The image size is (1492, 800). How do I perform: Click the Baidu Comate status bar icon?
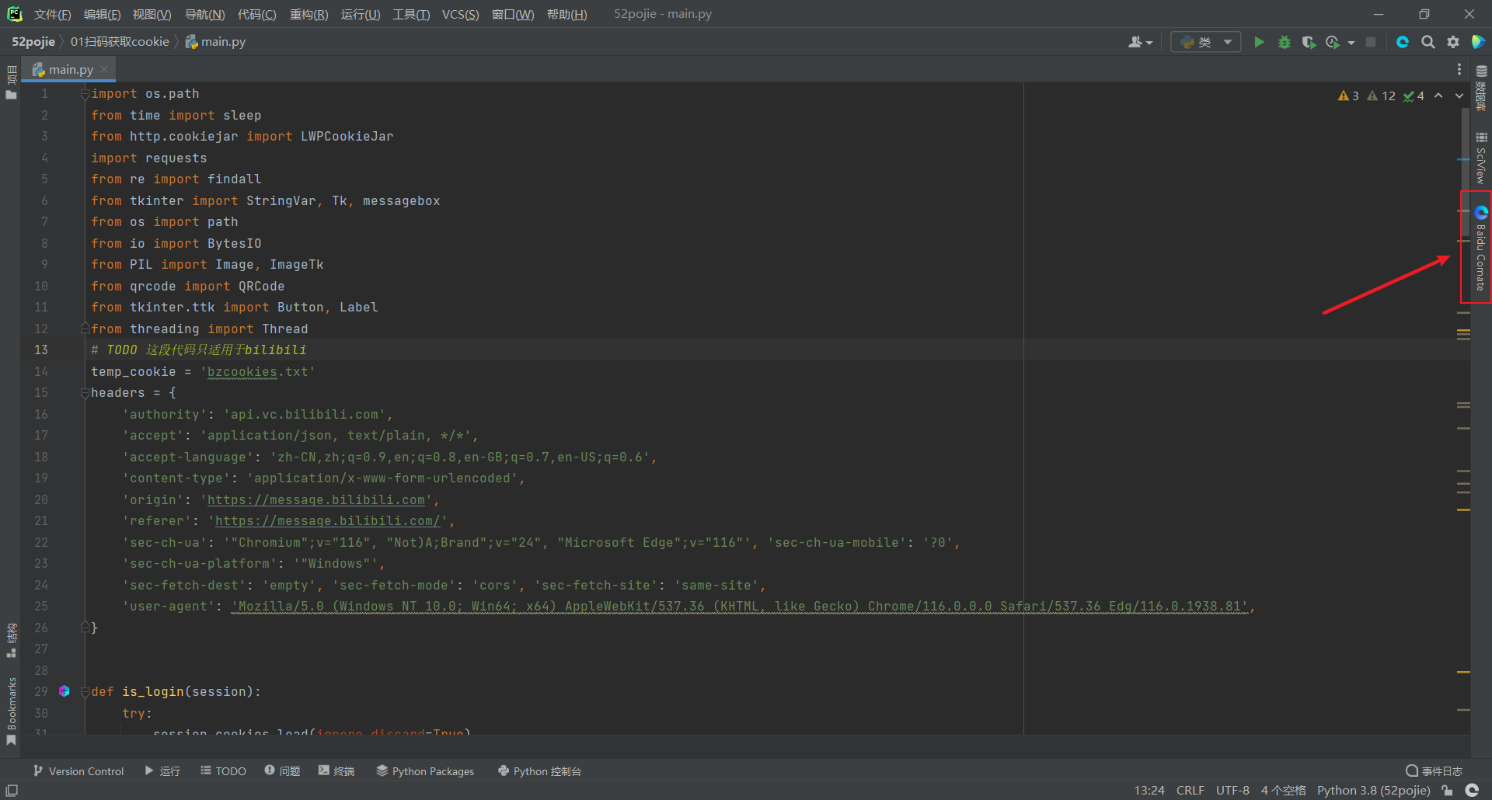pos(1472,790)
